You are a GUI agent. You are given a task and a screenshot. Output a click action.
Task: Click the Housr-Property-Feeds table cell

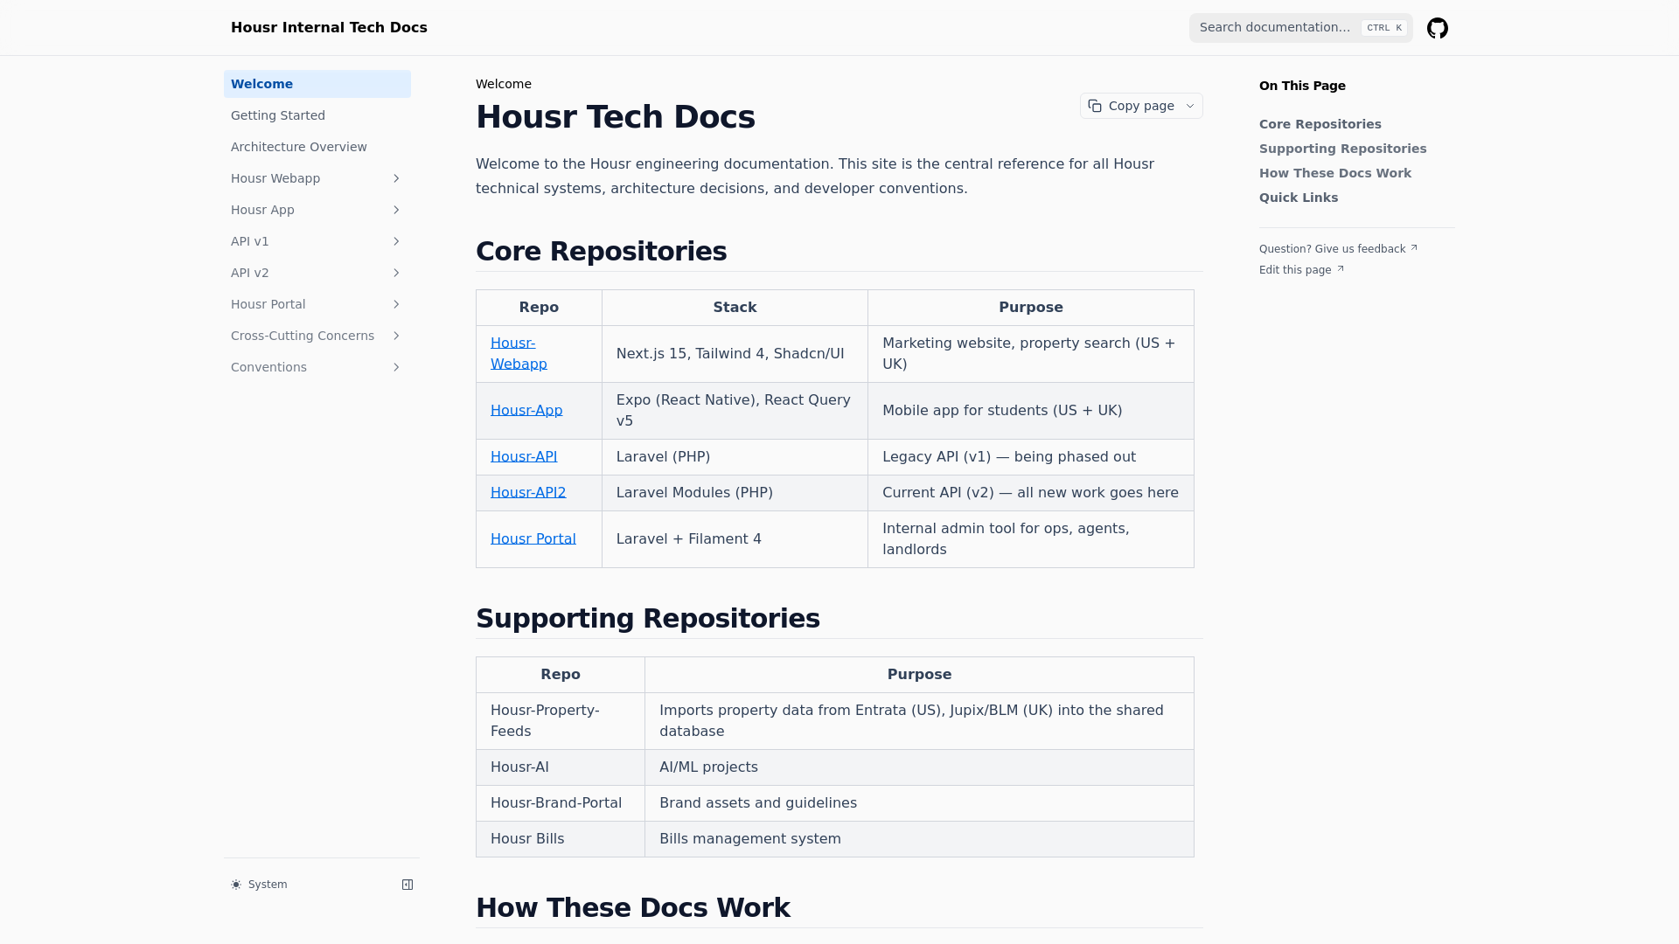561,721
